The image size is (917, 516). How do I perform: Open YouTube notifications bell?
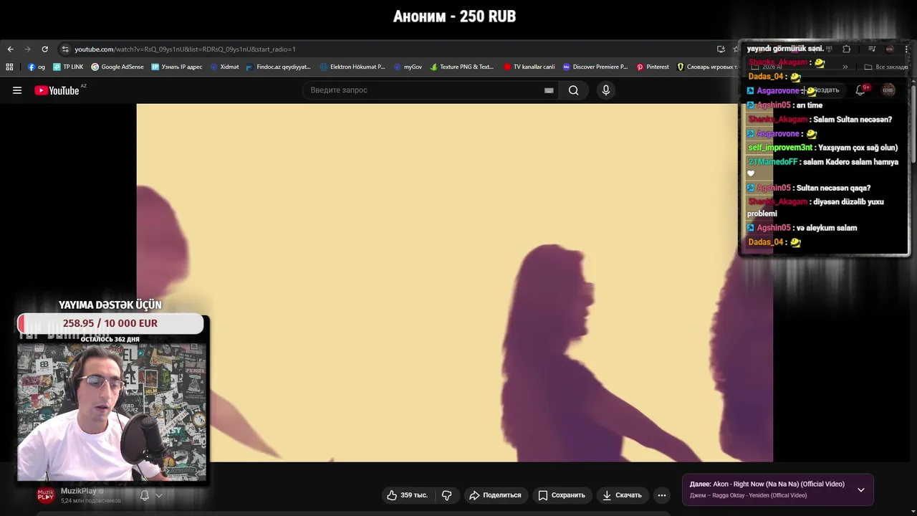pyautogui.click(x=860, y=90)
